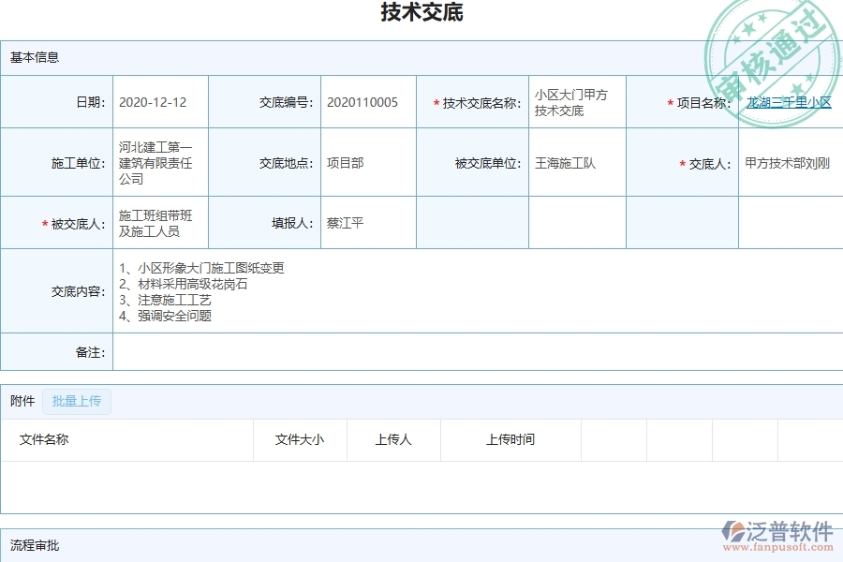
Task: Click the 交底编号 field showing 2020110005
Action: click(367, 101)
